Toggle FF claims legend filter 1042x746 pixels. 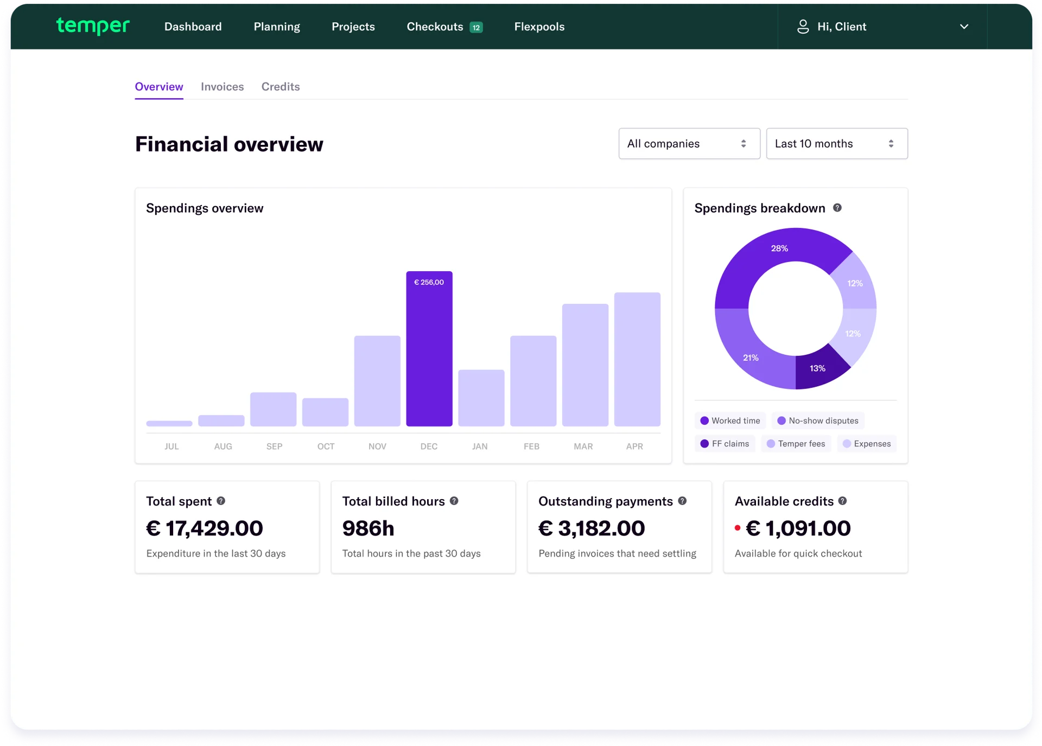[x=725, y=444]
